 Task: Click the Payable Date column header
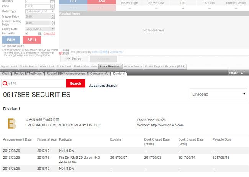coord(222,139)
